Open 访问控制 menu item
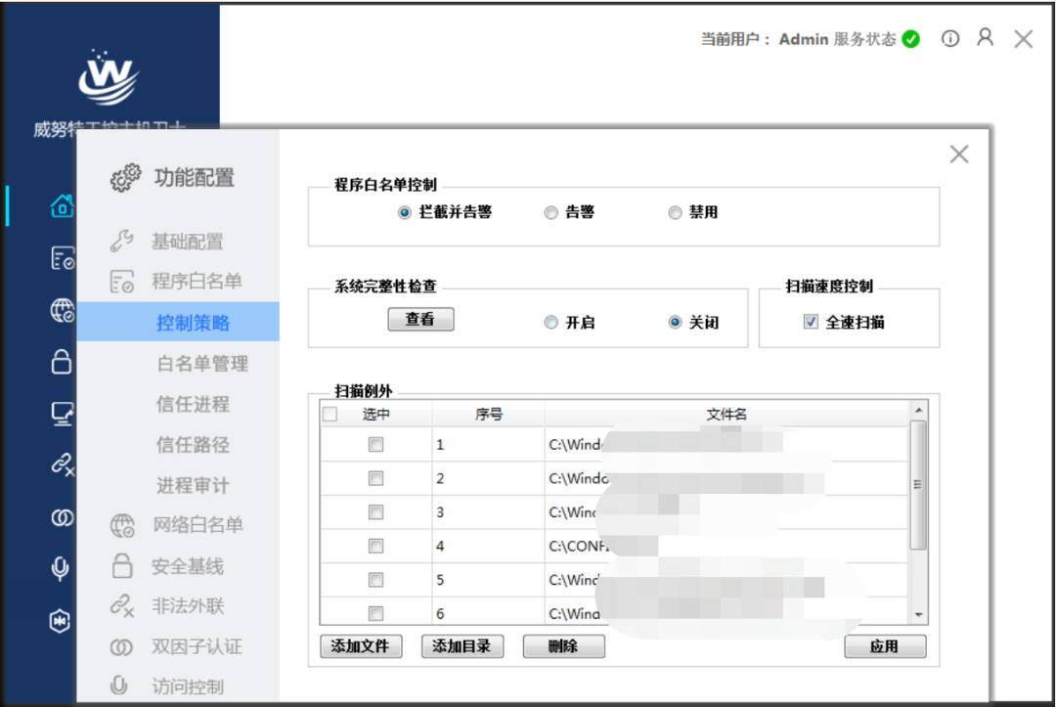This screenshot has height=707, width=1056. 188,686
